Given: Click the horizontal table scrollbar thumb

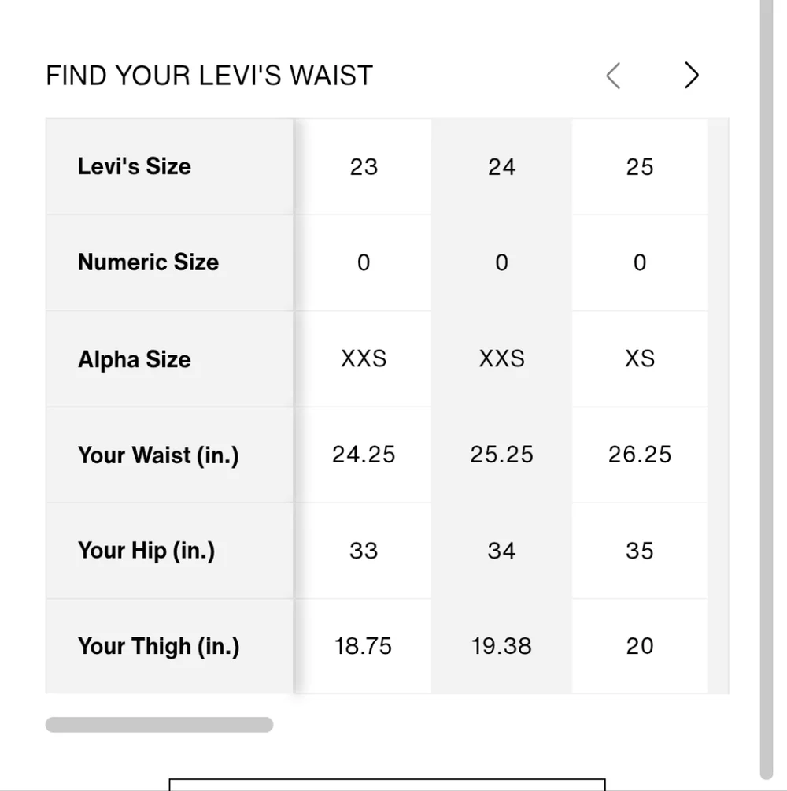Looking at the screenshot, I should 159,725.
